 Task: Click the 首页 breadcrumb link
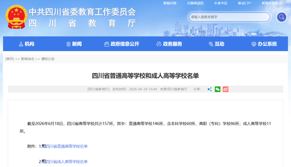(x=10, y=59)
